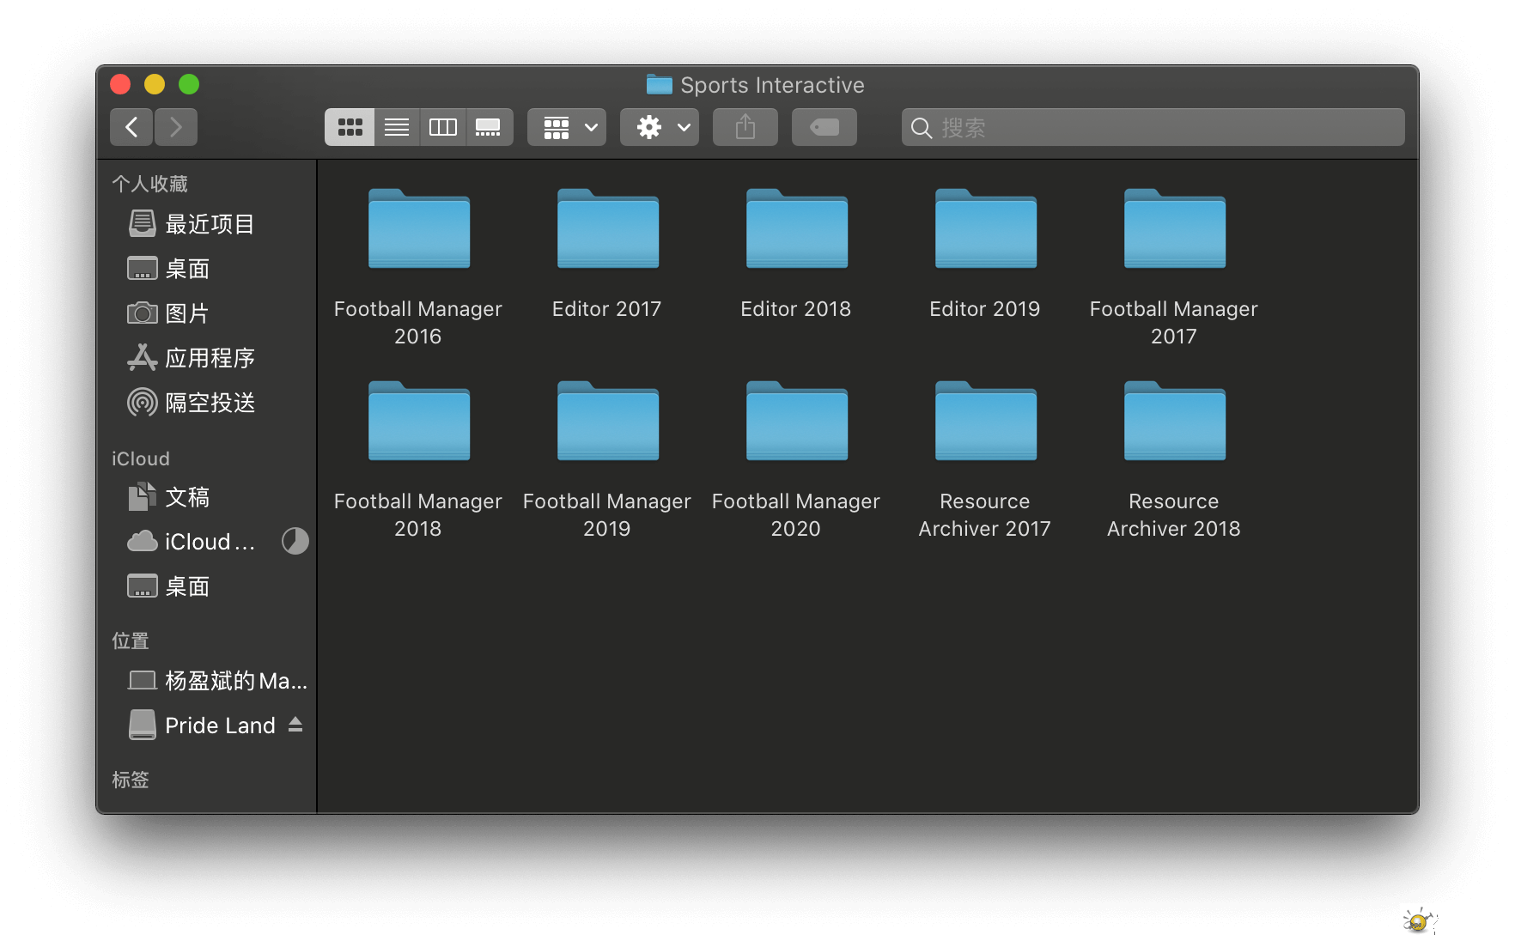The image size is (1515, 941).
Task: Click the iCloud sidebar section header
Action: 141,459
